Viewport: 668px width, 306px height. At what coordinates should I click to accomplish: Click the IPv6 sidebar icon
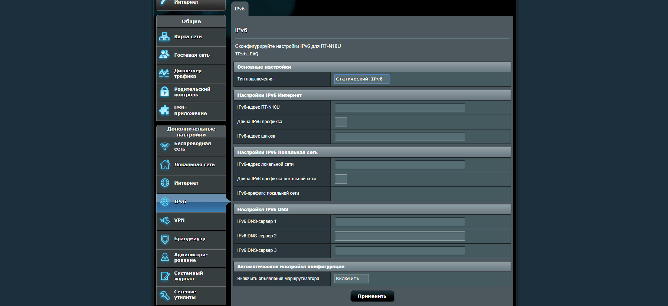(x=165, y=201)
